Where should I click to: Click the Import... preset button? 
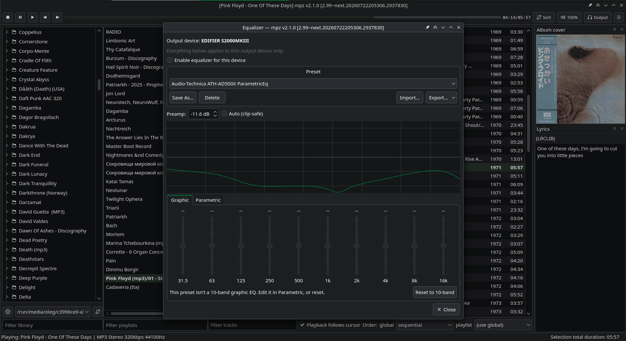410,98
